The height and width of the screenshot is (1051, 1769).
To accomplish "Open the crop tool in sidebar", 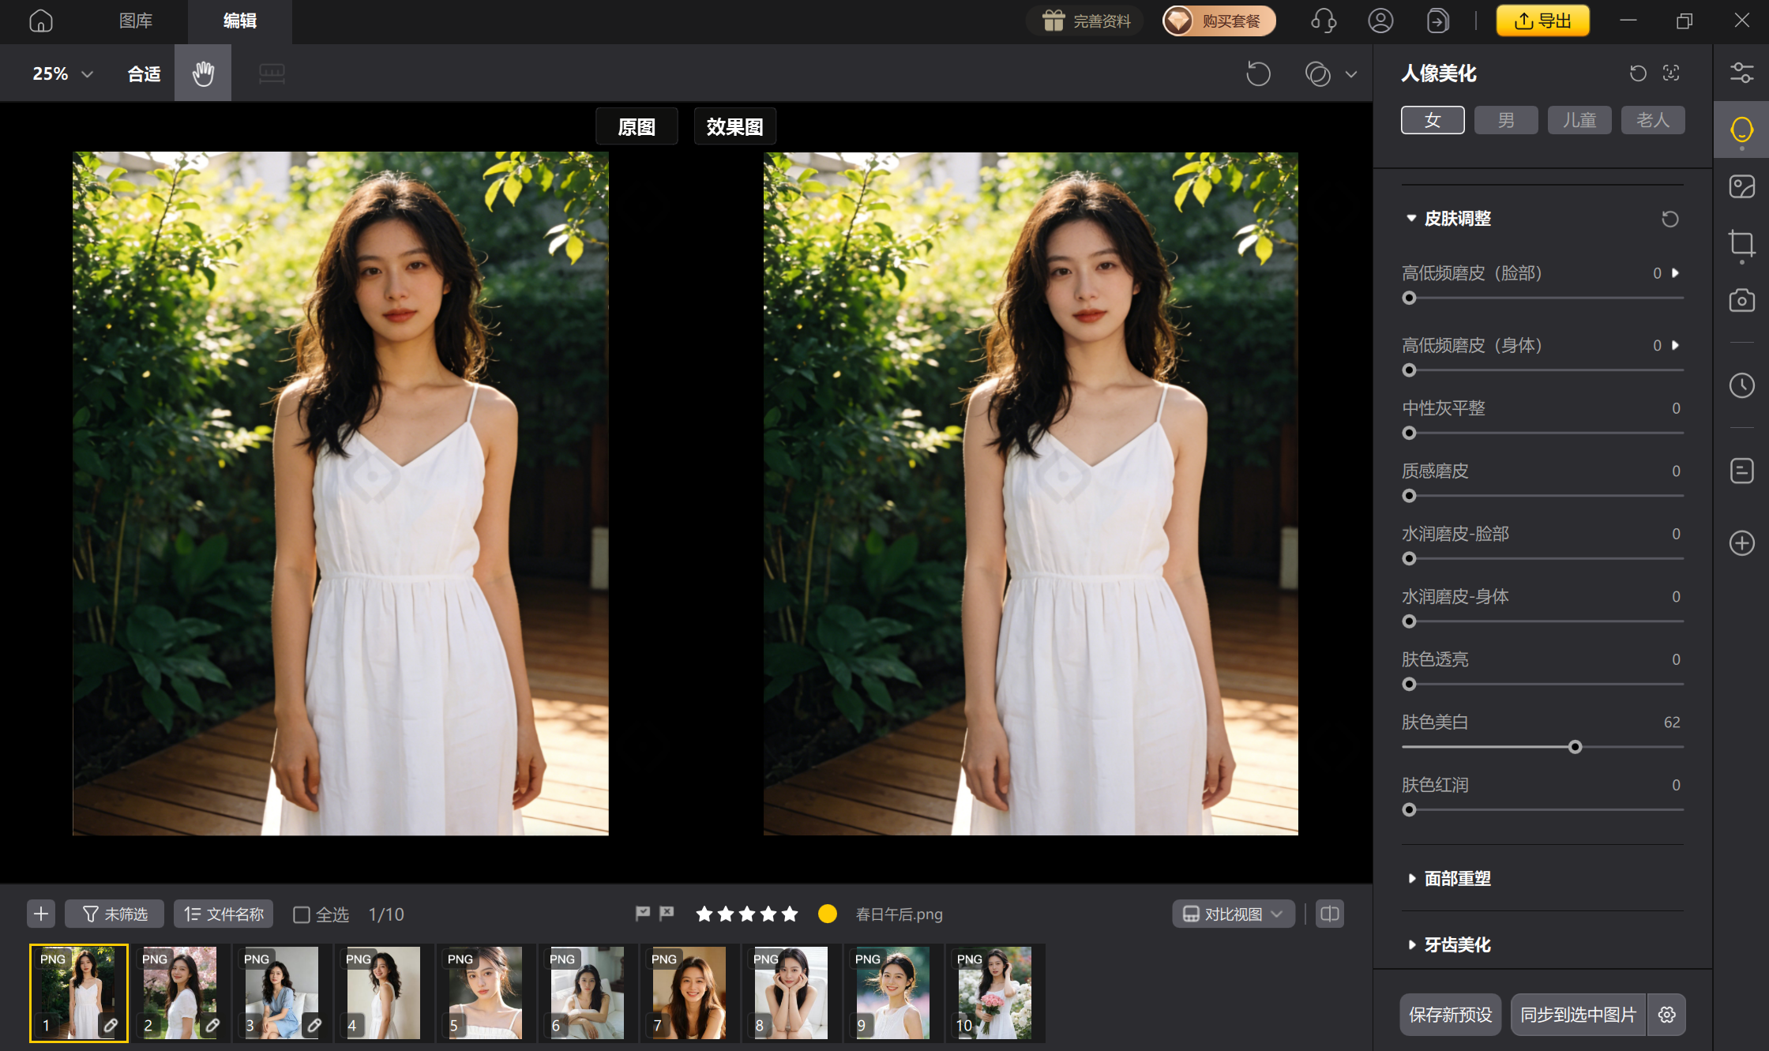I will pyautogui.click(x=1741, y=244).
